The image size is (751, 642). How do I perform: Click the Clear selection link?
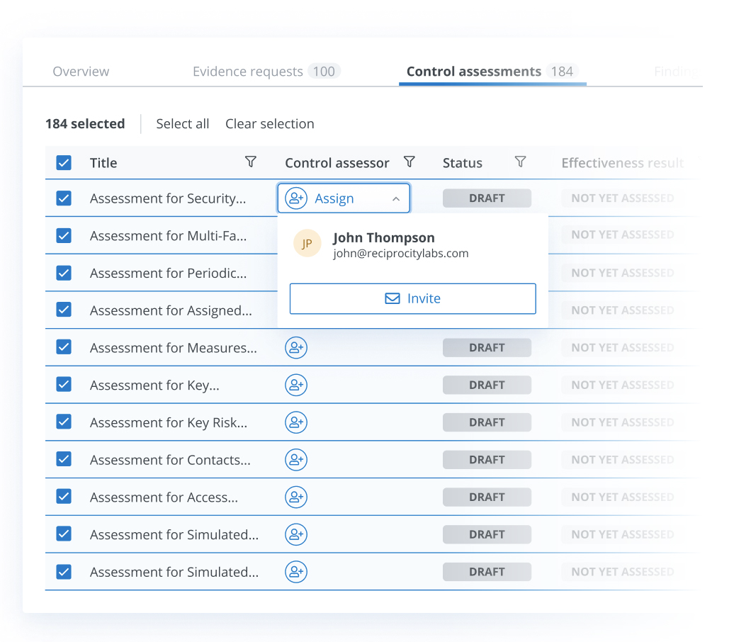tap(270, 123)
